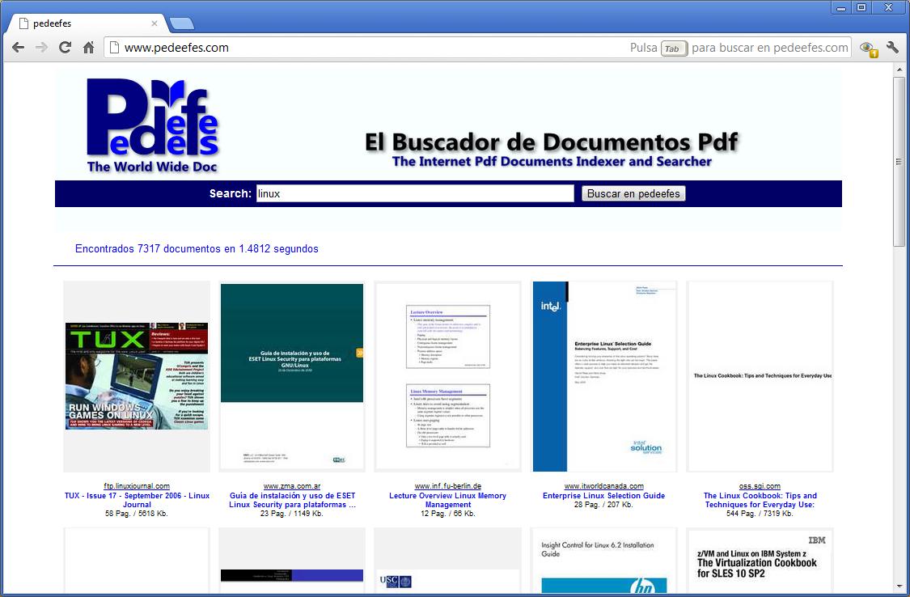Open the home page via house icon
The height and width of the screenshot is (597, 910).
pyautogui.click(x=88, y=48)
